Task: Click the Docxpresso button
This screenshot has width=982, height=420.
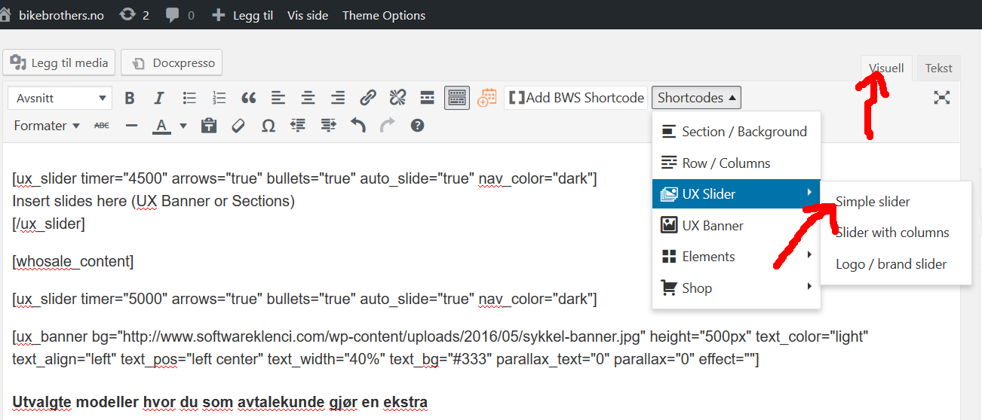Action: coord(171,63)
